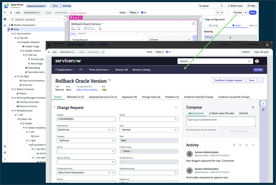Viewport: 276px width, 185px height.
Task: Open Type dropdown showing Normal
Action: click(x=149, y=130)
